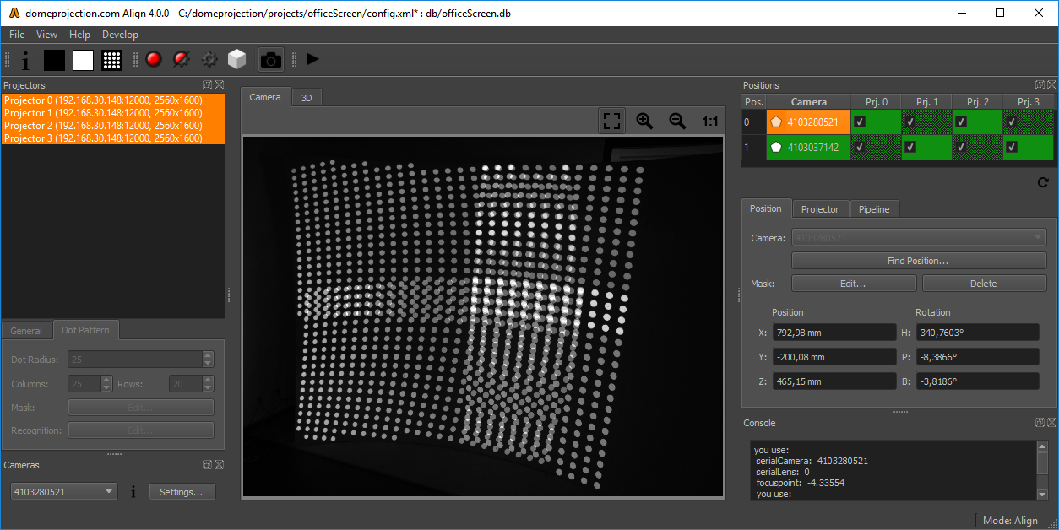The height and width of the screenshot is (530, 1059).
Task: Click the camera capture icon in toolbar
Action: point(270,60)
